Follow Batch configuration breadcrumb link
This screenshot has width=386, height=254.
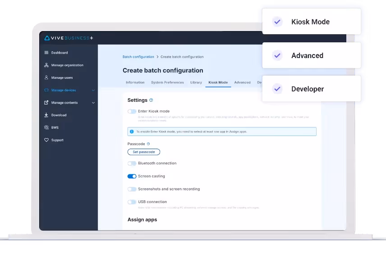pyautogui.click(x=138, y=57)
